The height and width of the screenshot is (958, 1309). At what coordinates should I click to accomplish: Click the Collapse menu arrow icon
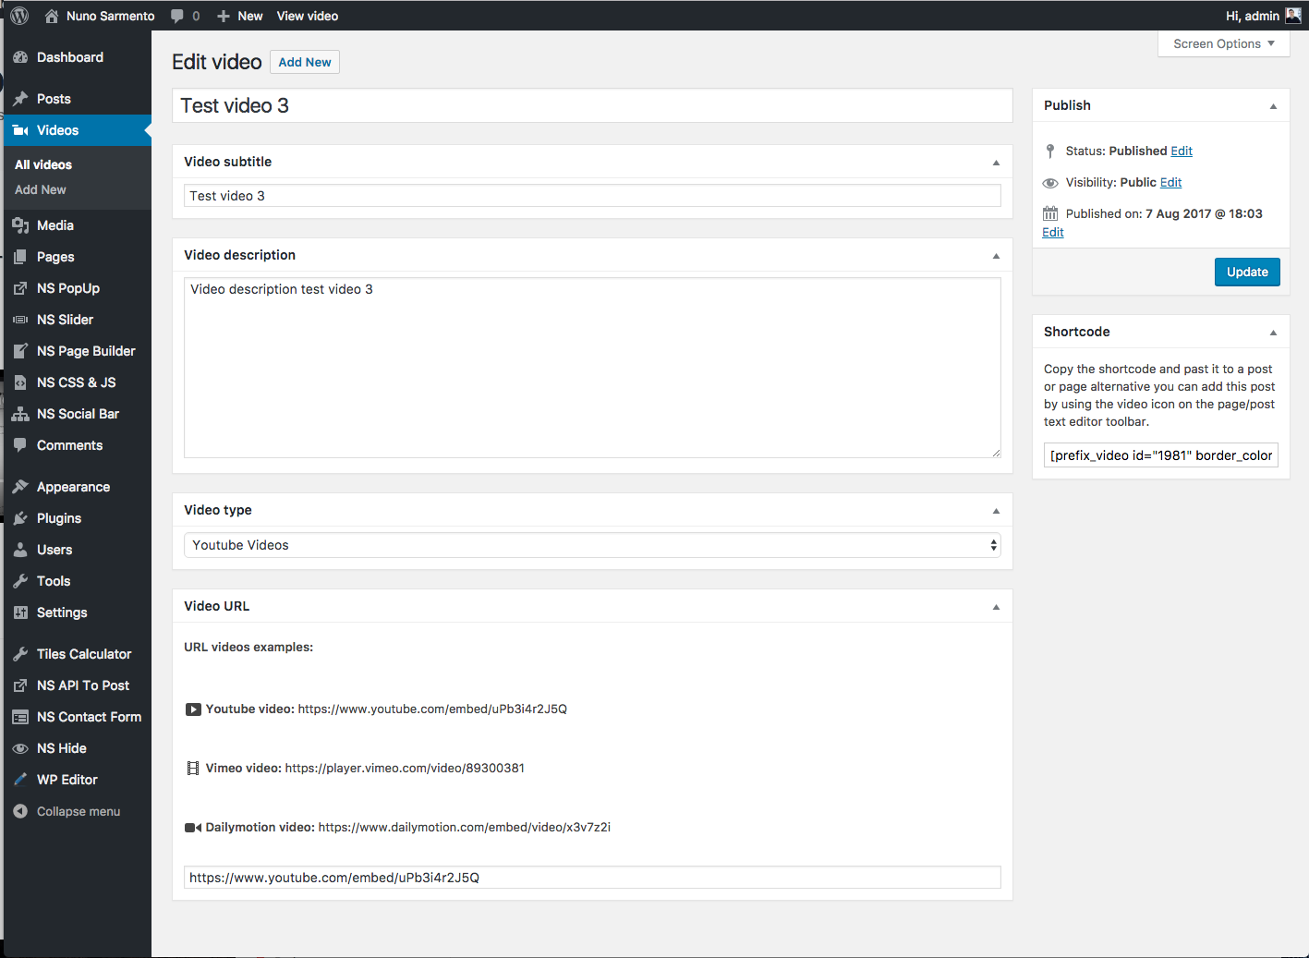click(x=20, y=811)
